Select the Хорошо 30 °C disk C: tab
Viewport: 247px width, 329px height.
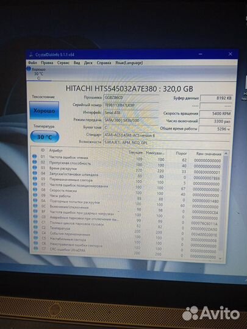39,74
